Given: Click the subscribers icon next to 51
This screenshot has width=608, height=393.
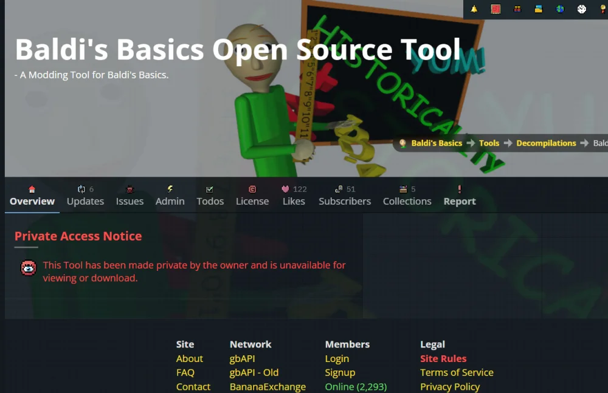Looking at the screenshot, I should click(x=339, y=189).
